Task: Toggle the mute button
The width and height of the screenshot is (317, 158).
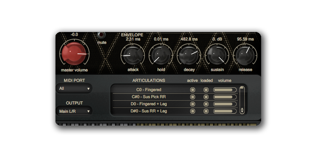Action: click(x=102, y=35)
